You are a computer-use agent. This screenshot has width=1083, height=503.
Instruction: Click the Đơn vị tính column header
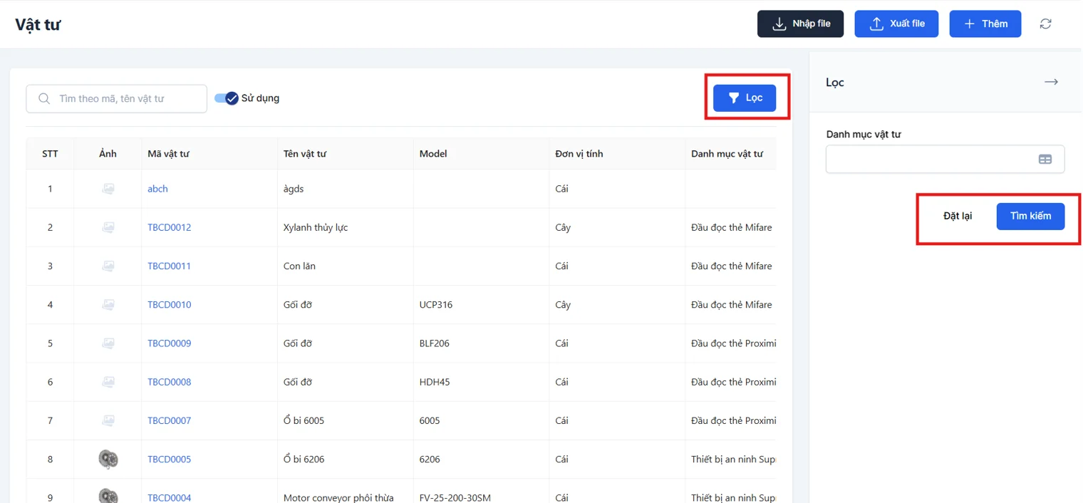click(x=579, y=153)
